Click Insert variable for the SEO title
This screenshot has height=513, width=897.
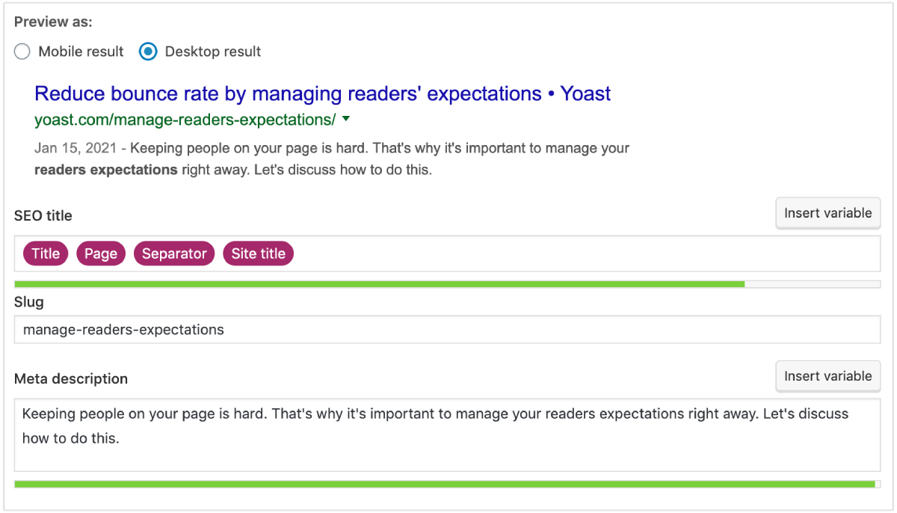pyautogui.click(x=827, y=212)
